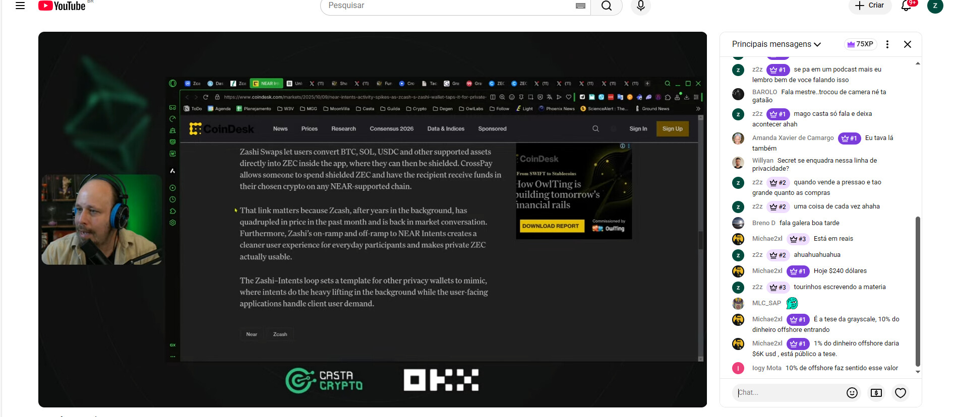Click the Ground News bookmark
The width and height of the screenshot is (957, 417).
[652, 109]
